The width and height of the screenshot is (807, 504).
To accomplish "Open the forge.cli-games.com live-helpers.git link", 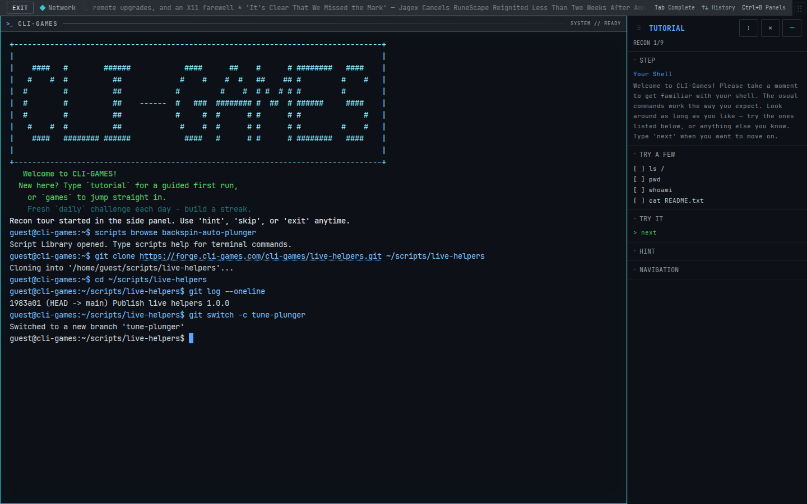I will click(x=261, y=256).
